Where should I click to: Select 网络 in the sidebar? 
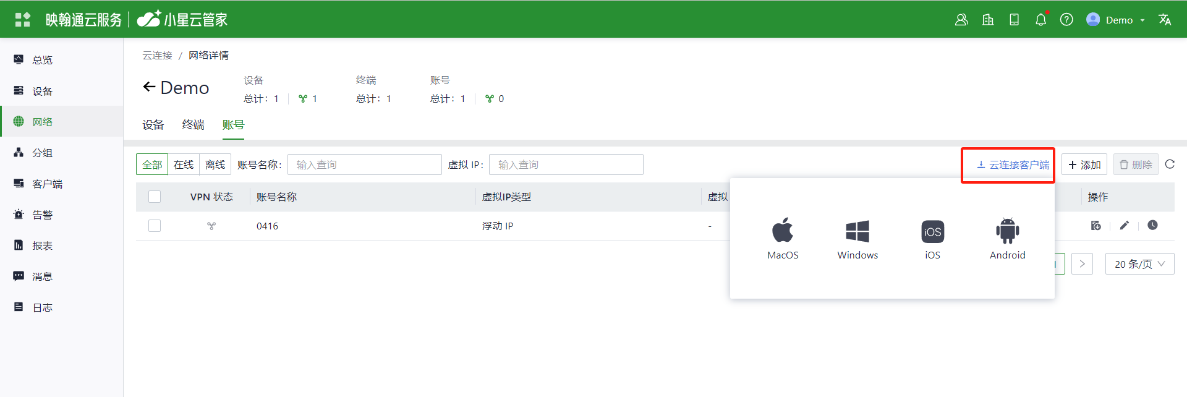[x=61, y=122]
